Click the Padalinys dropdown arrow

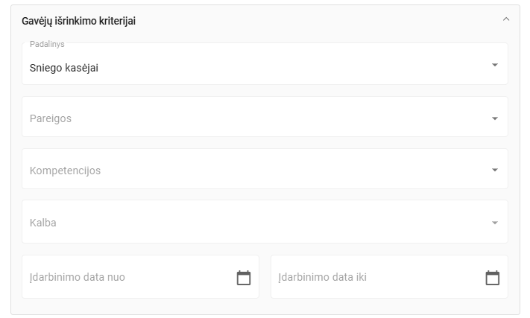point(494,65)
